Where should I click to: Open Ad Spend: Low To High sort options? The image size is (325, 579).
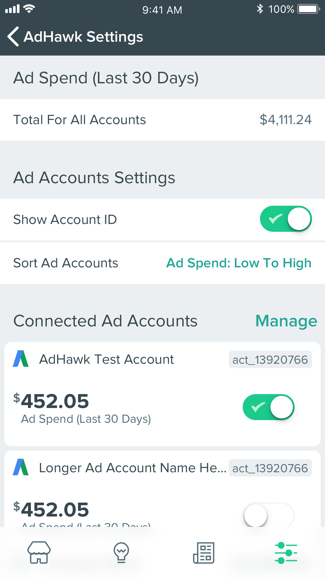point(239,263)
